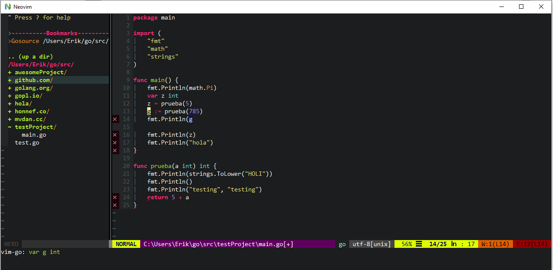Open main.go from the file tree

point(34,135)
